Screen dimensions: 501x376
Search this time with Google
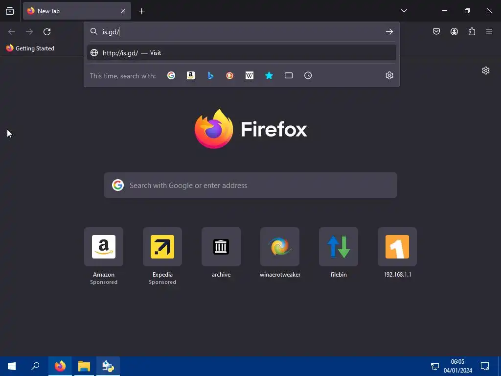pos(171,75)
